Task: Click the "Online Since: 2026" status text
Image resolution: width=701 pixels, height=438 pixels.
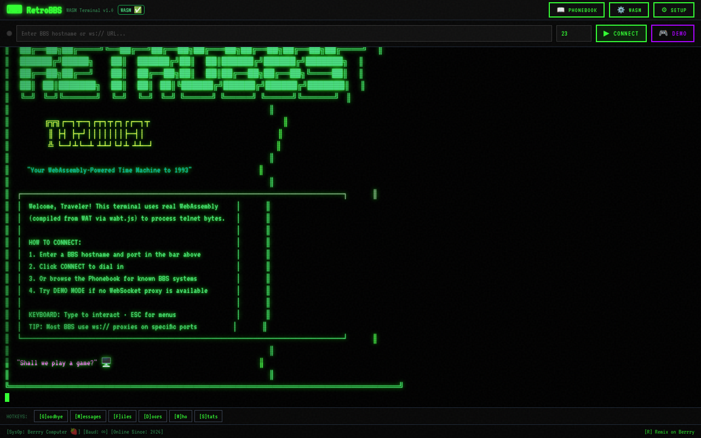Action: tap(137, 432)
